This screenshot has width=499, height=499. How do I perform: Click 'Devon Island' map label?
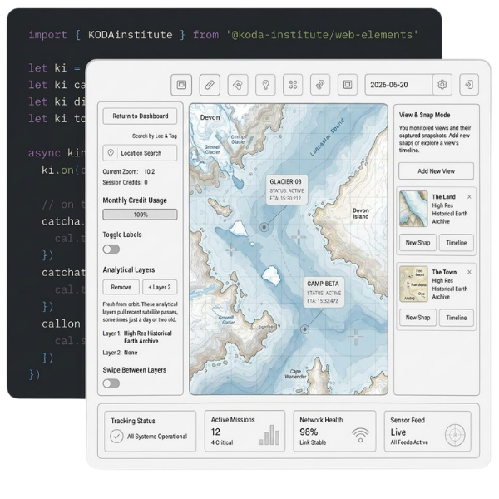tap(361, 214)
